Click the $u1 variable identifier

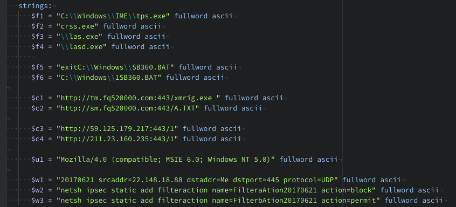click(38, 160)
